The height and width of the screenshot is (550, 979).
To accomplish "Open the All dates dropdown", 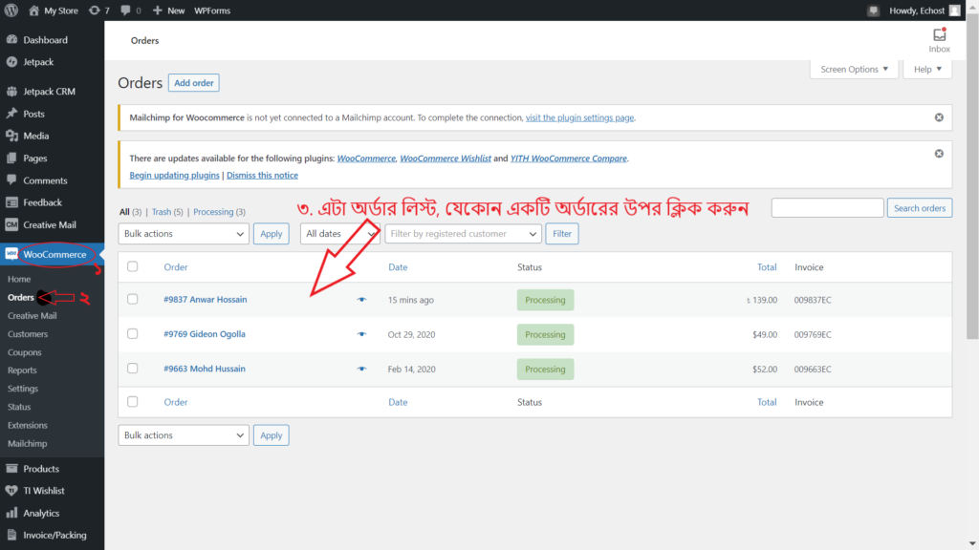I will pyautogui.click(x=339, y=234).
